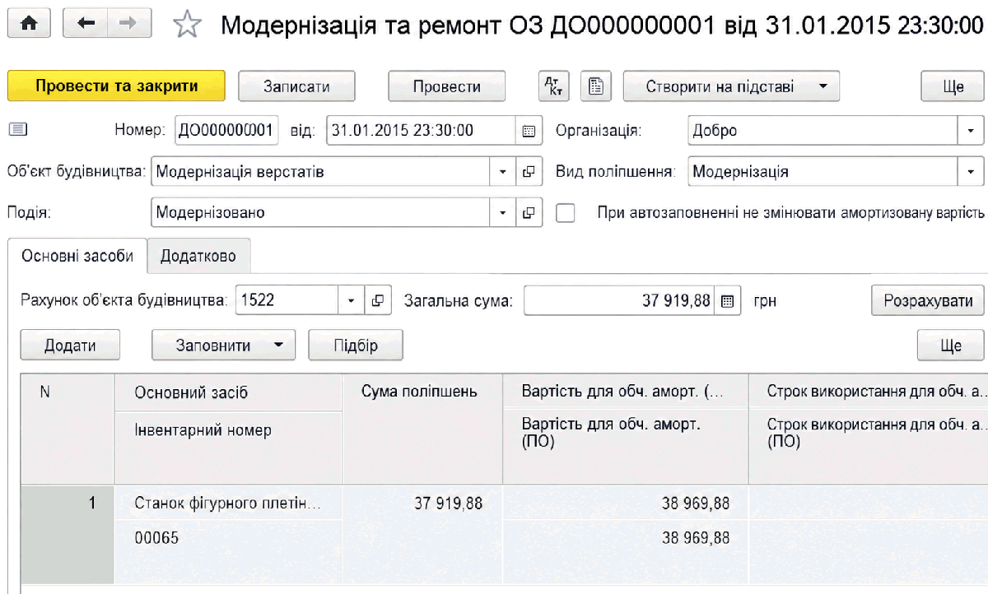Screen dimensions: 988x594
Task: Click Провести та закрити button
Action: [x=116, y=86]
